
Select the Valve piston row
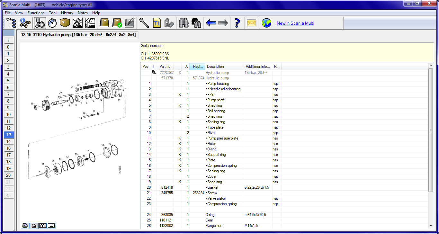[285, 198]
